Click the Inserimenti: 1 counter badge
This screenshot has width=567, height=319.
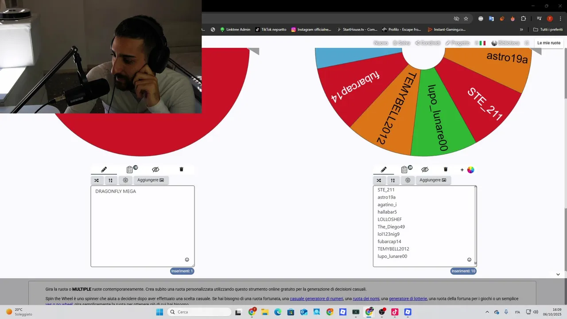(182, 271)
